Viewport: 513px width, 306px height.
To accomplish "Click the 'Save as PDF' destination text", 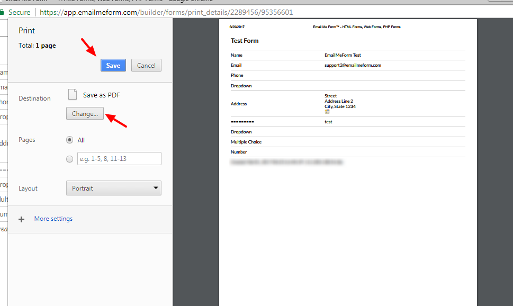I will click(102, 95).
